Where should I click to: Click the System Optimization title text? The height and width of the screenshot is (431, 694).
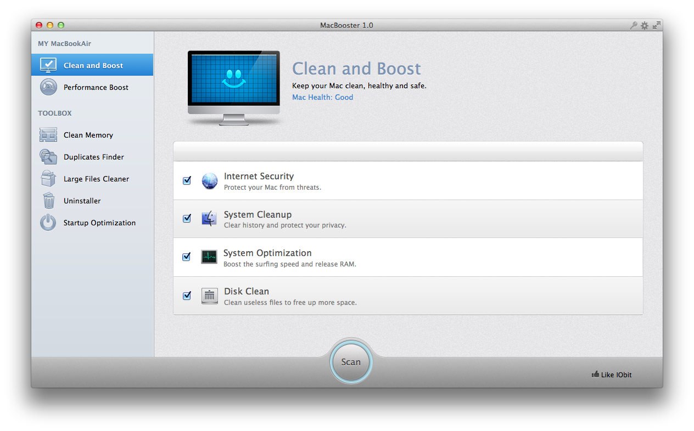point(267,253)
